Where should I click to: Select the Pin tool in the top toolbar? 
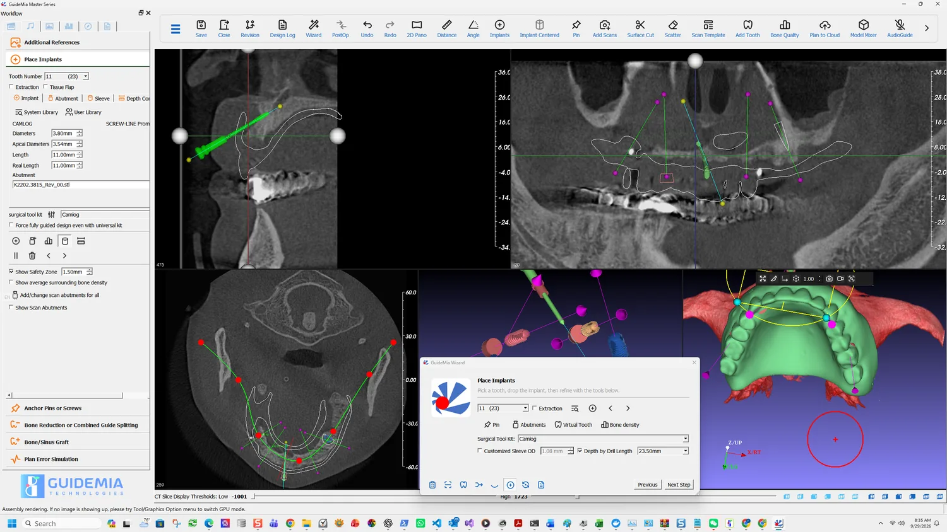coord(576,28)
